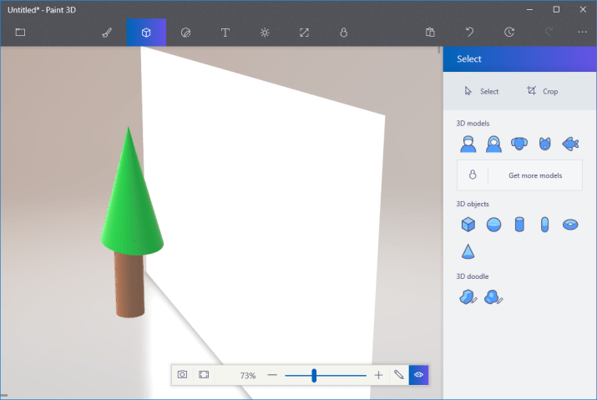Select the Cube 3D object
The image size is (597, 400).
point(468,225)
